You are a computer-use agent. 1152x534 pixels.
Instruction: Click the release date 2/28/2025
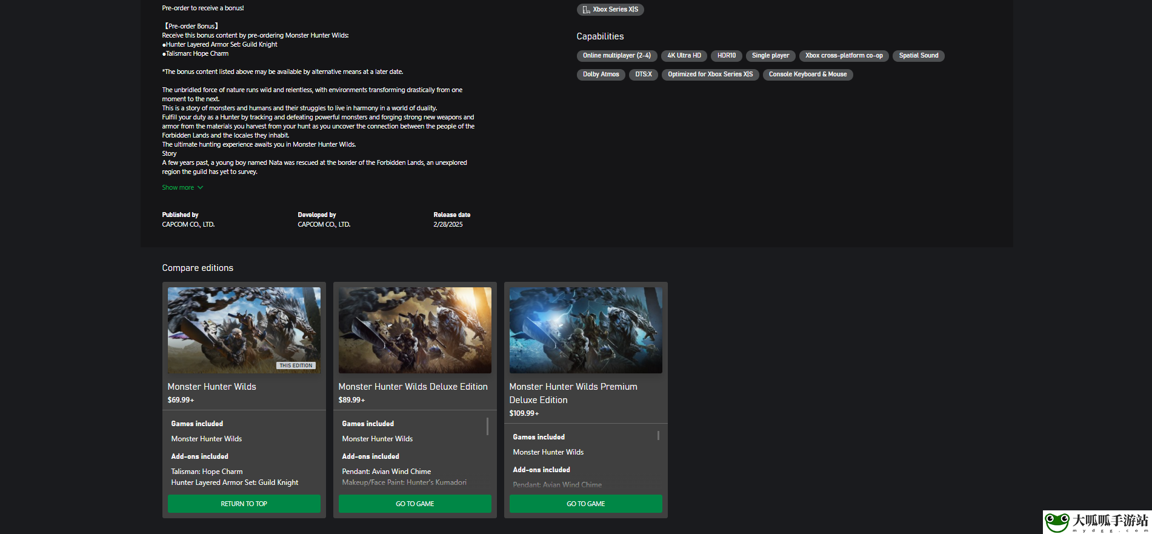(448, 224)
